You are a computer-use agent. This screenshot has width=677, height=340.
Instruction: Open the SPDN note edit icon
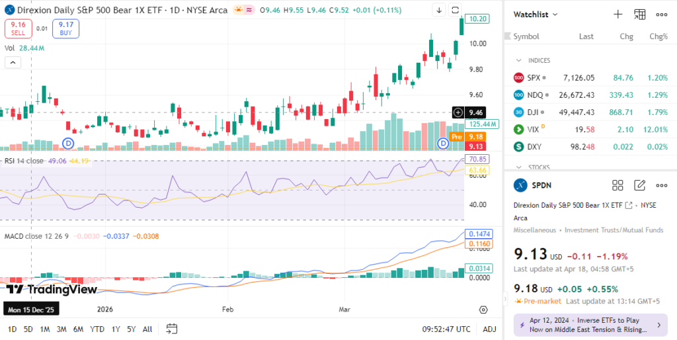tap(639, 185)
